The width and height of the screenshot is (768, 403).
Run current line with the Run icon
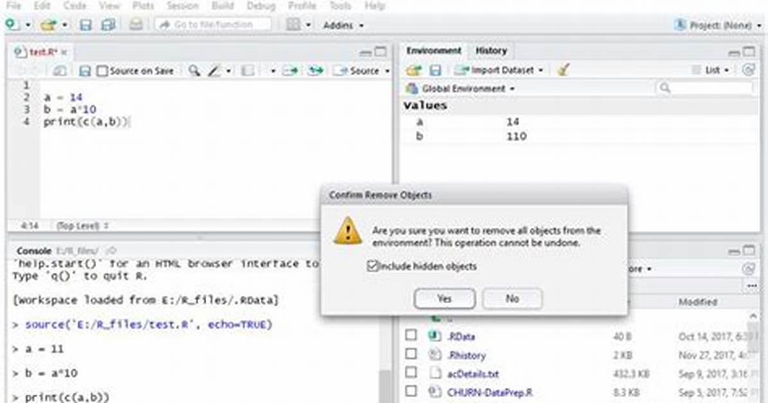click(x=290, y=71)
